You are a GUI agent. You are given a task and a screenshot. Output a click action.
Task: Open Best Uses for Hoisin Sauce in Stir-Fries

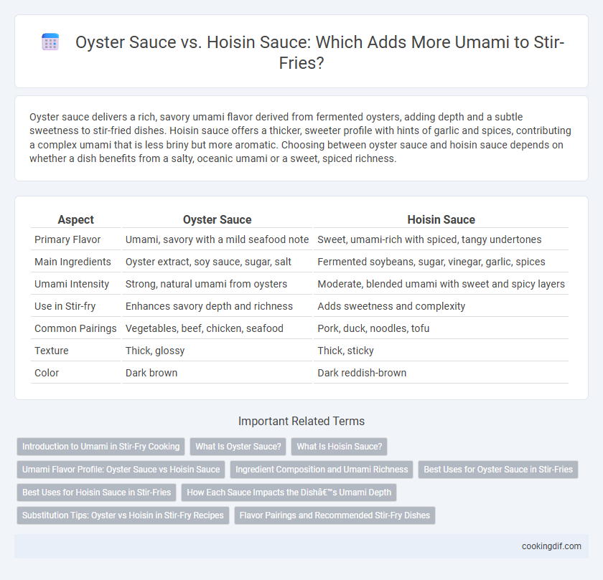coord(96,493)
